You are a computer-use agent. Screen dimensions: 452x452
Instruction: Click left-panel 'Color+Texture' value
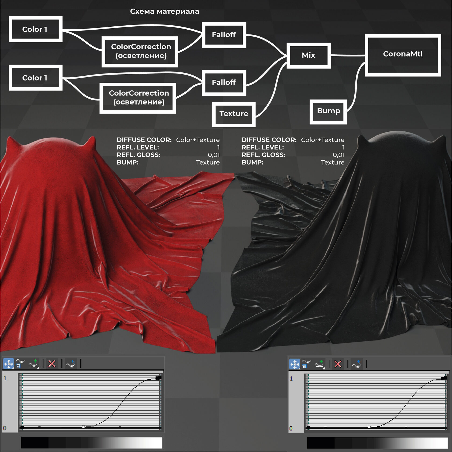198,140
